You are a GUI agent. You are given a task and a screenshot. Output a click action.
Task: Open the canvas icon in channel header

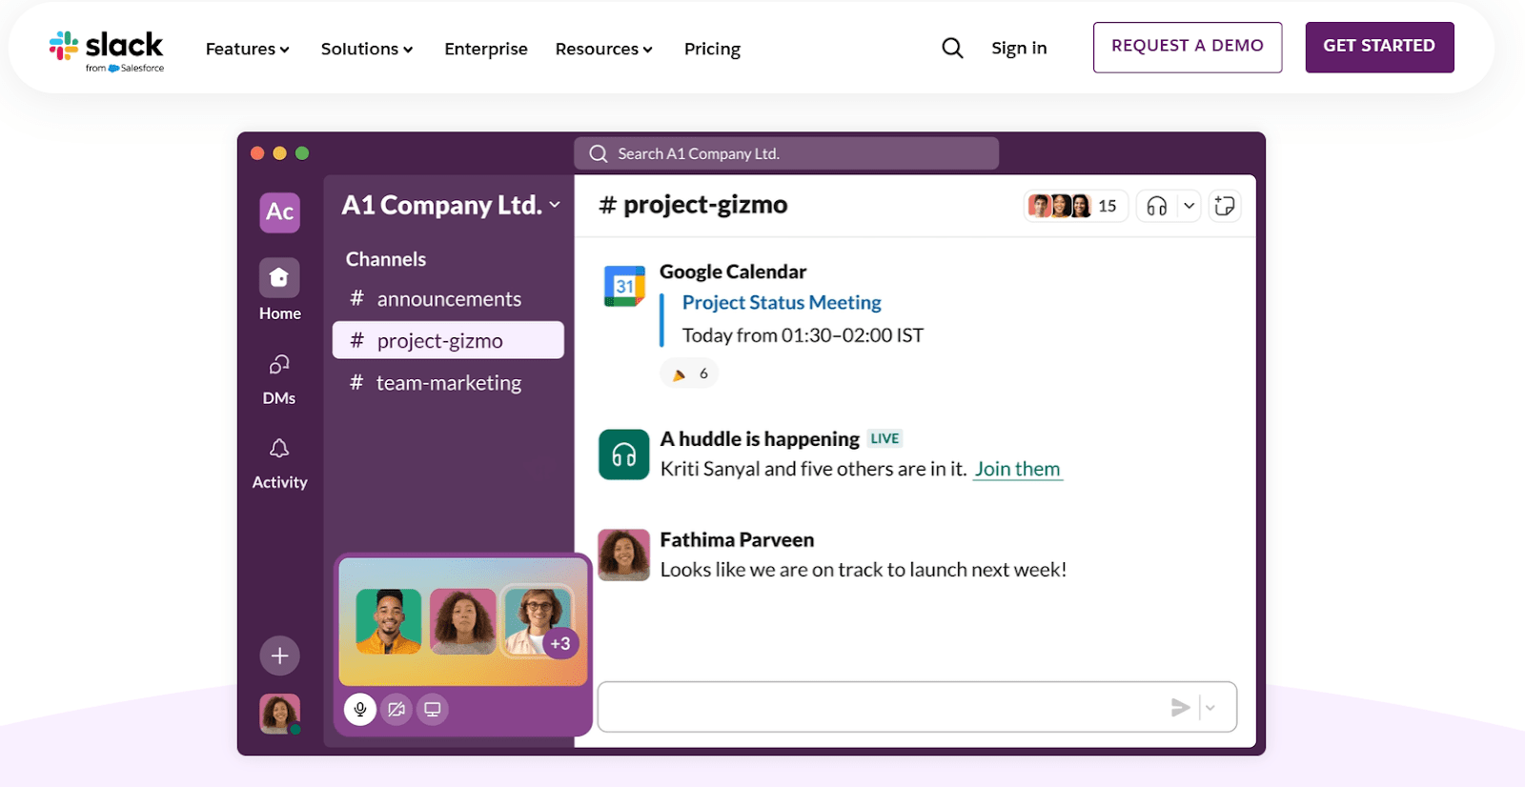coord(1225,206)
